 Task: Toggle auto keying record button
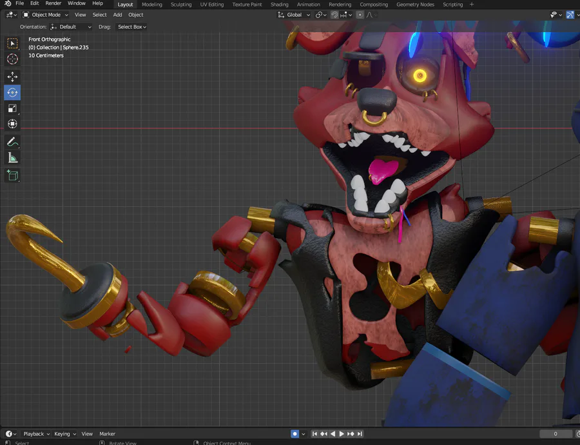pyautogui.click(x=295, y=434)
